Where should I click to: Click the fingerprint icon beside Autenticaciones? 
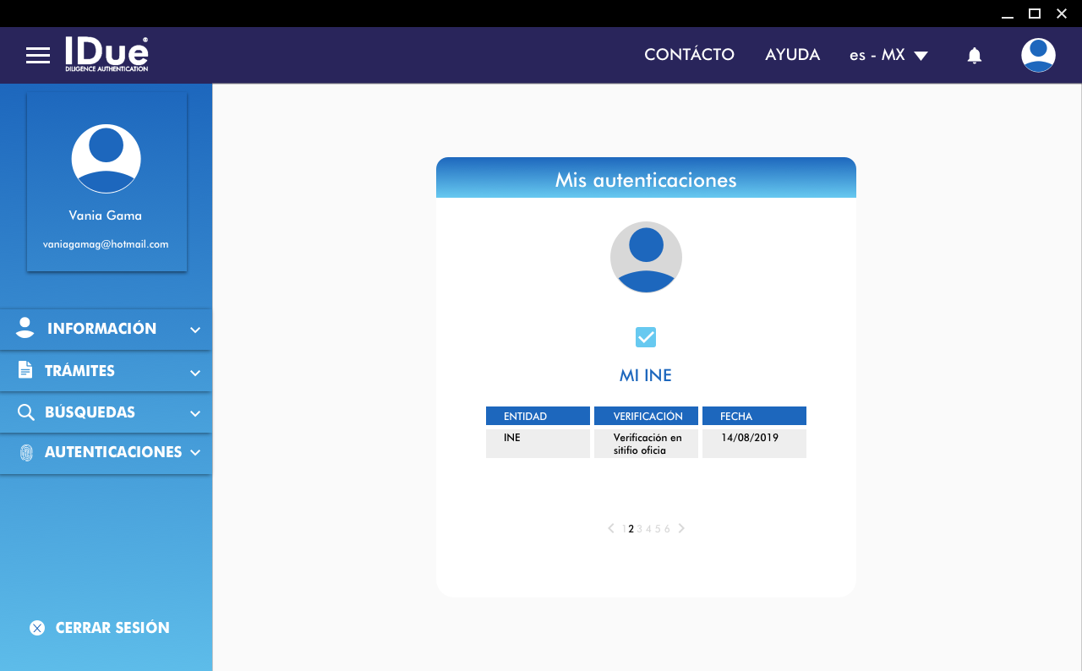click(x=26, y=453)
